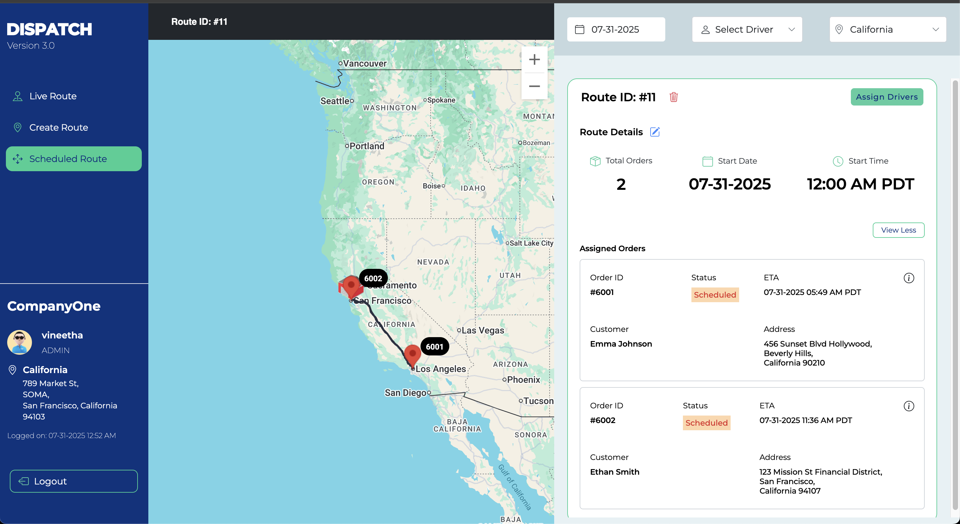Open info icon for order #6002

click(909, 406)
